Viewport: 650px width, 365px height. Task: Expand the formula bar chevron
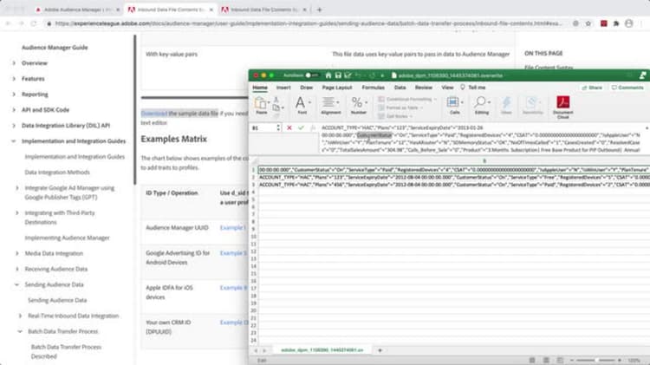(x=647, y=127)
